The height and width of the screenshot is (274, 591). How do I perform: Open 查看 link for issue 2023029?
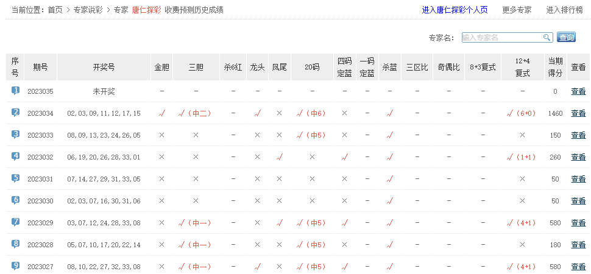pos(578,223)
